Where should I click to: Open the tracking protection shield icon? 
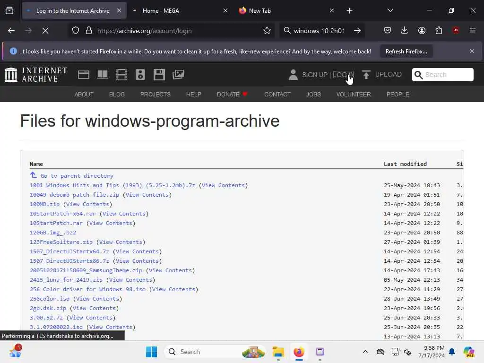tap(76, 31)
